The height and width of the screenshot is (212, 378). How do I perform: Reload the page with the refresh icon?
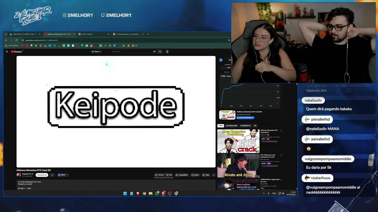click(x=17, y=40)
